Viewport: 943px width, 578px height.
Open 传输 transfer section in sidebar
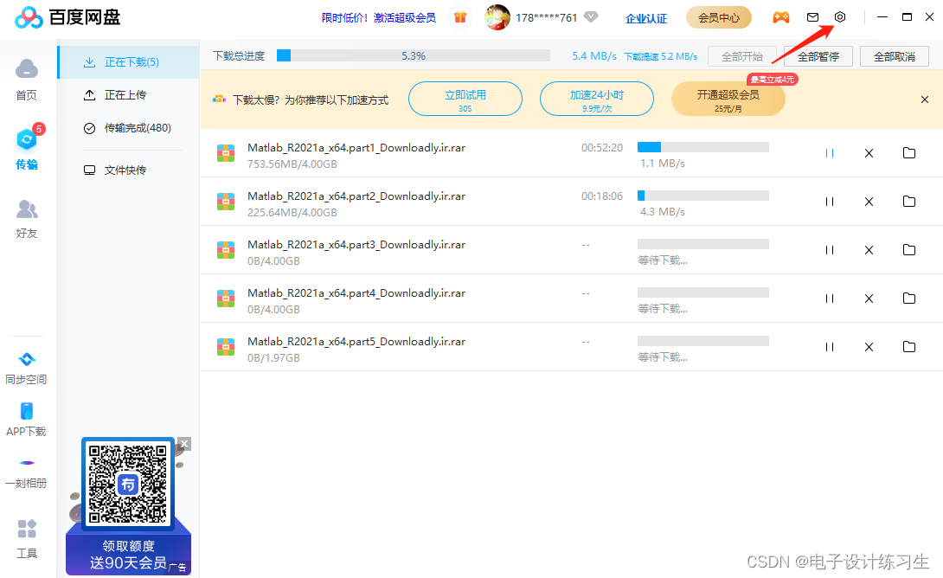27,148
